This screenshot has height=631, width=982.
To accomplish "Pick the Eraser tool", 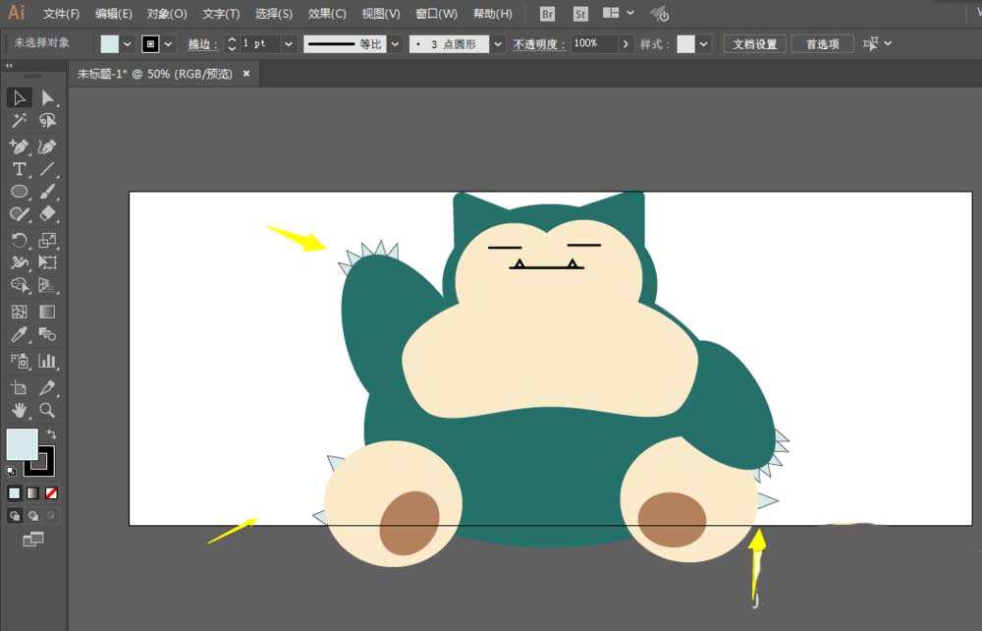I will pos(47,214).
